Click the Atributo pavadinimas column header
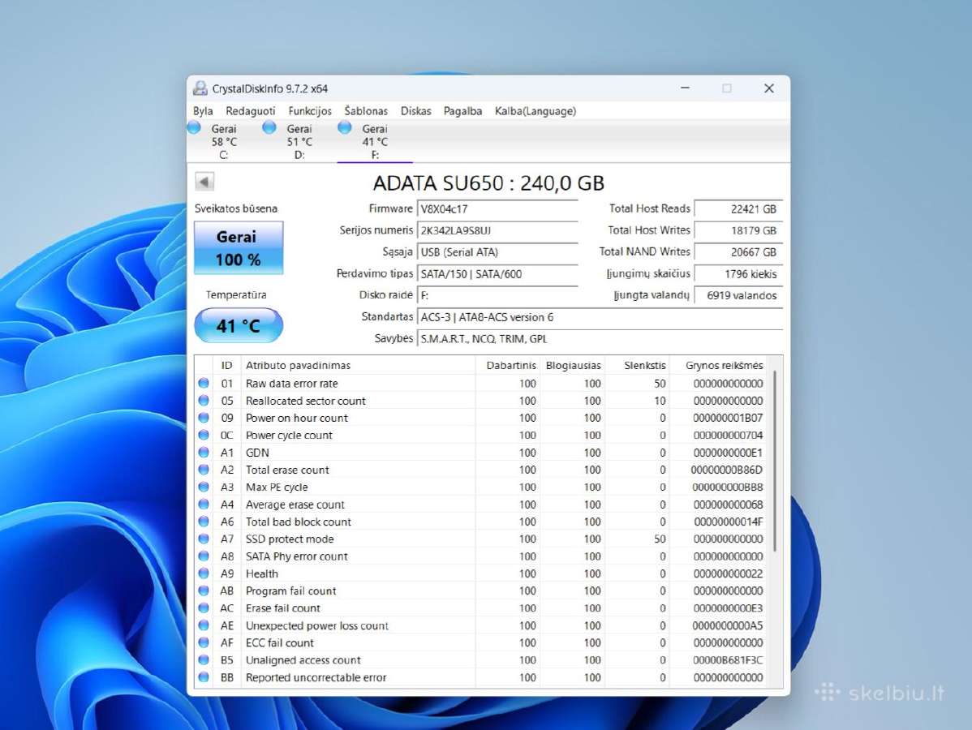 click(x=359, y=366)
